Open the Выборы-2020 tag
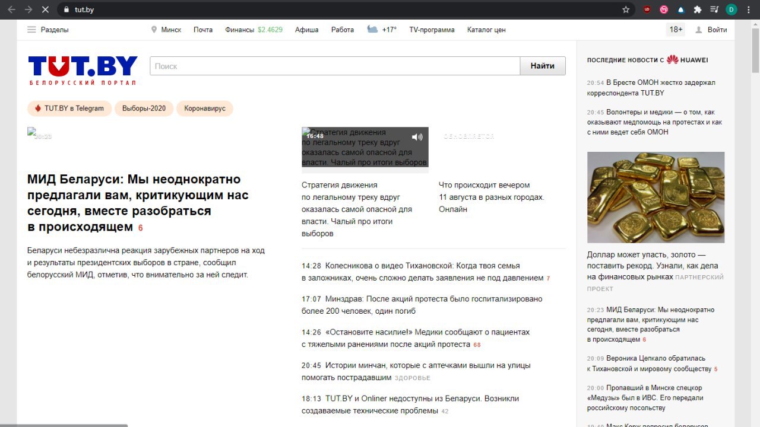The image size is (760, 427). click(144, 109)
